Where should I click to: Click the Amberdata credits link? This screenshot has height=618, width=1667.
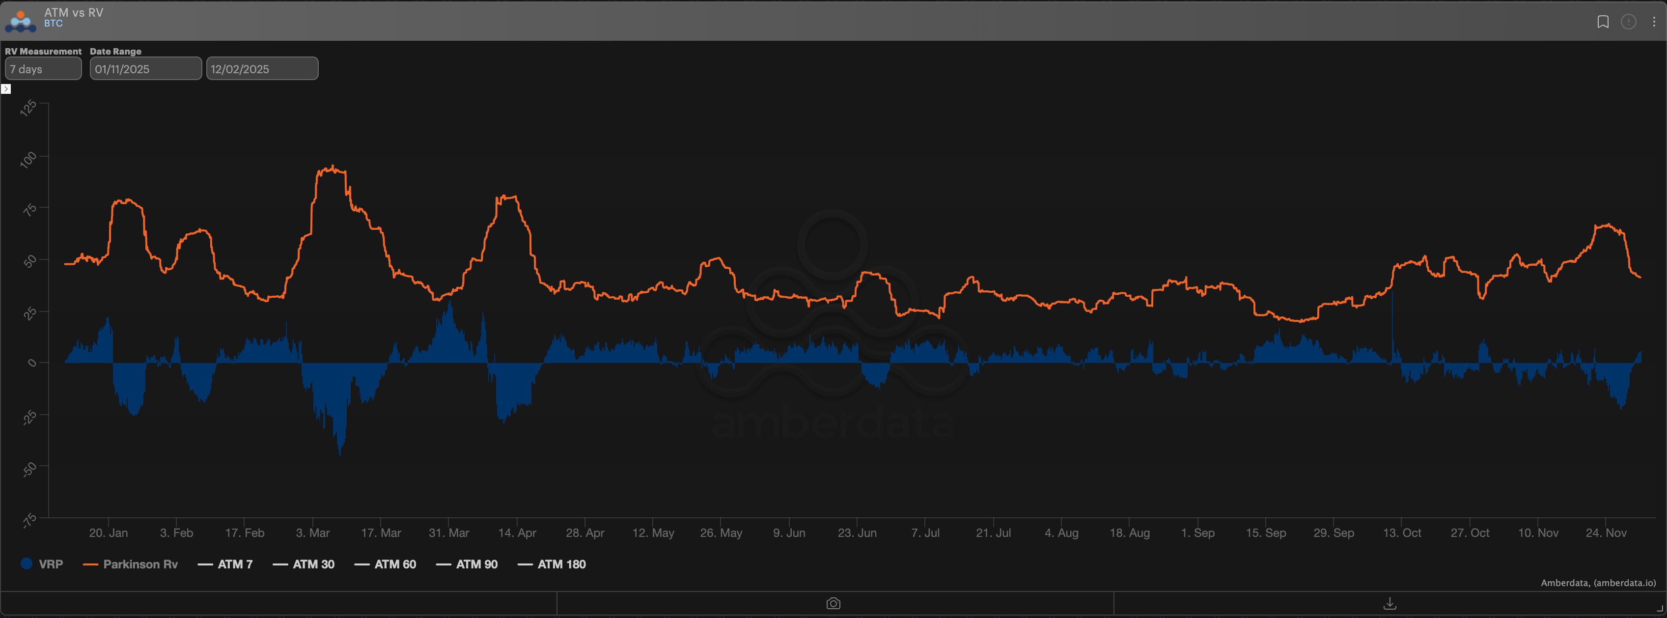coord(1598,583)
